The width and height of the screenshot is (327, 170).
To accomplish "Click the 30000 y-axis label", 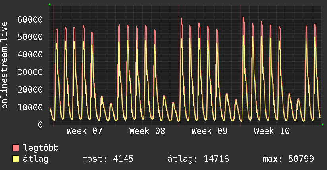I will (x=30, y=72).
